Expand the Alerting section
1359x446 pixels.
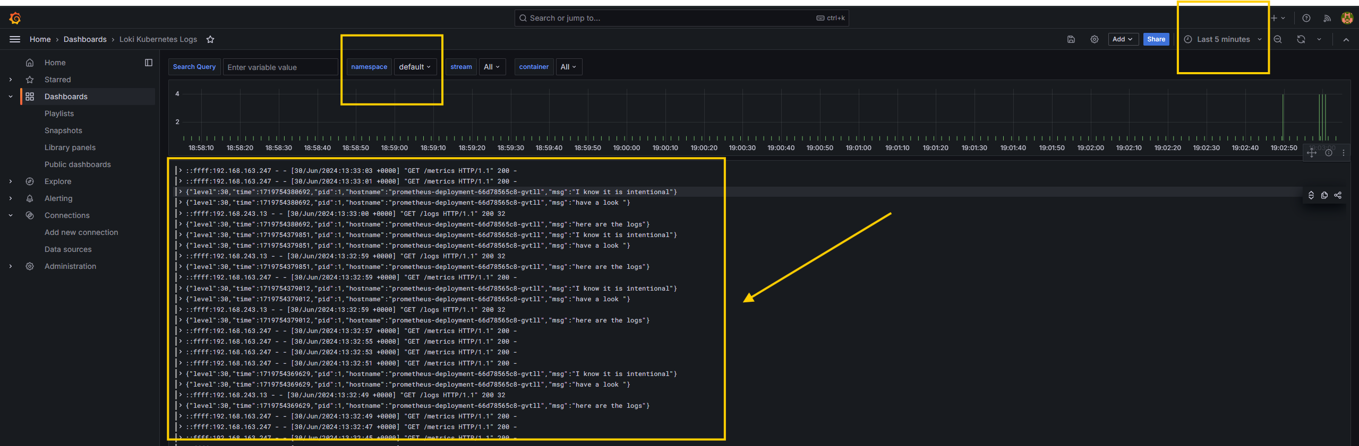(11, 198)
